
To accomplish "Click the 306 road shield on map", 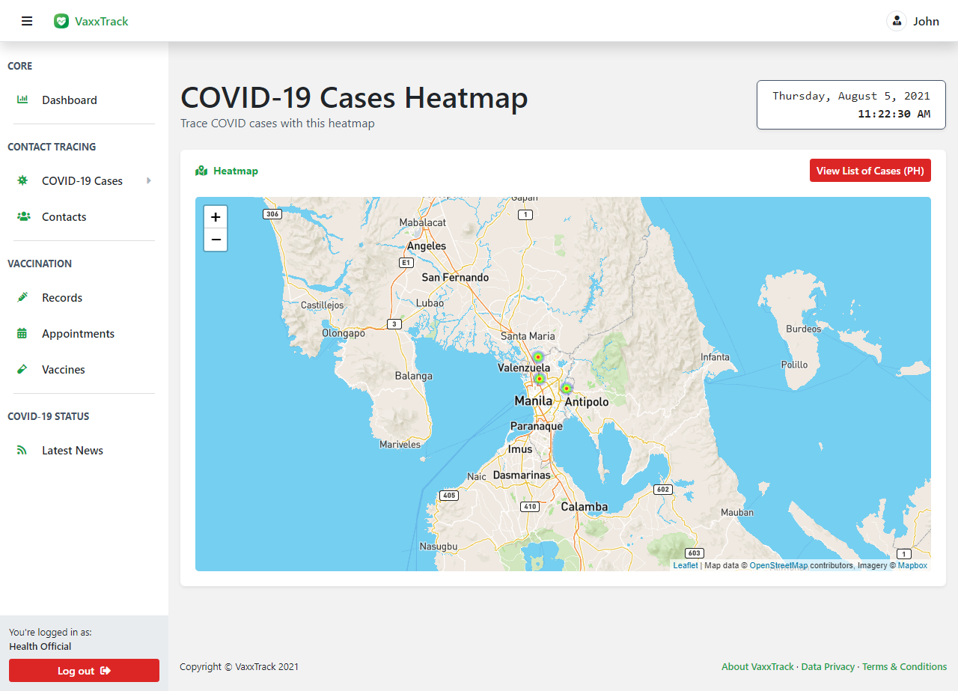I will tap(272, 214).
